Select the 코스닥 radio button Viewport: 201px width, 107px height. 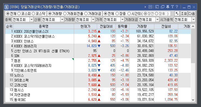point(33,14)
